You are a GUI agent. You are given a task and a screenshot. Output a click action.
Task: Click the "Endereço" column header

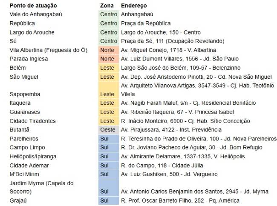(134, 6)
